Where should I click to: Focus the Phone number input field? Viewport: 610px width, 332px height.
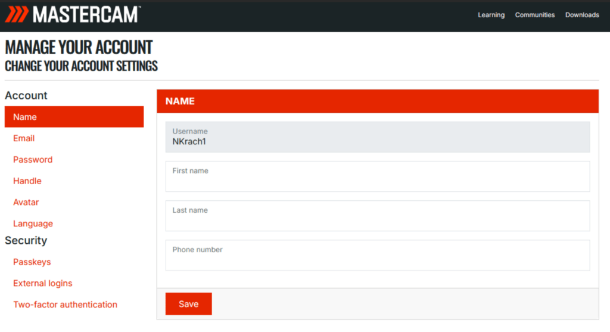[377, 255]
